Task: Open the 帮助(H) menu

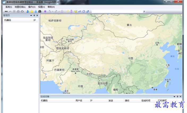Action: 51,7
